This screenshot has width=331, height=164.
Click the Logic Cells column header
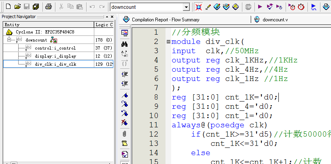coord(104,25)
